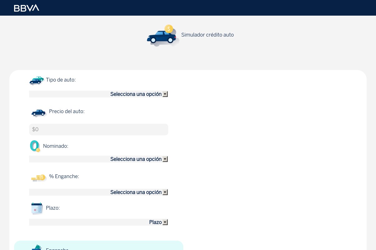Click the car with coin simulator icon
This screenshot has width=376, height=250.
(x=163, y=35)
